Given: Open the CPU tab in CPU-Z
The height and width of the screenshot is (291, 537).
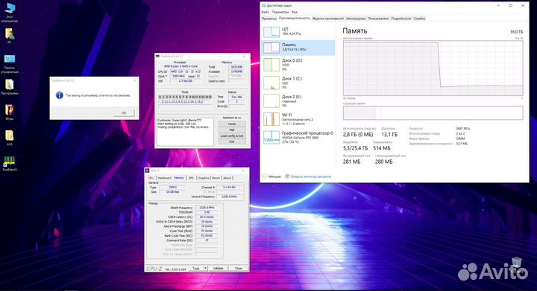Looking at the screenshot, I should point(151,178).
